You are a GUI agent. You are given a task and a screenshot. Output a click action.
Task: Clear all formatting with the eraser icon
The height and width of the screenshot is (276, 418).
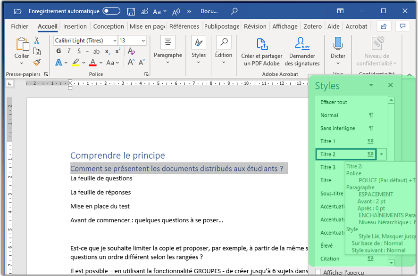pos(132,51)
